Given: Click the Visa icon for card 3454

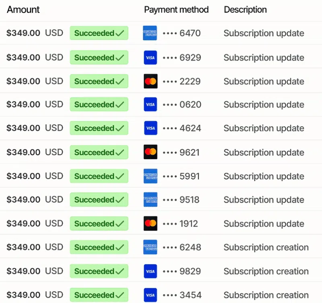Looking at the screenshot, I should pyautogui.click(x=150, y=295).
